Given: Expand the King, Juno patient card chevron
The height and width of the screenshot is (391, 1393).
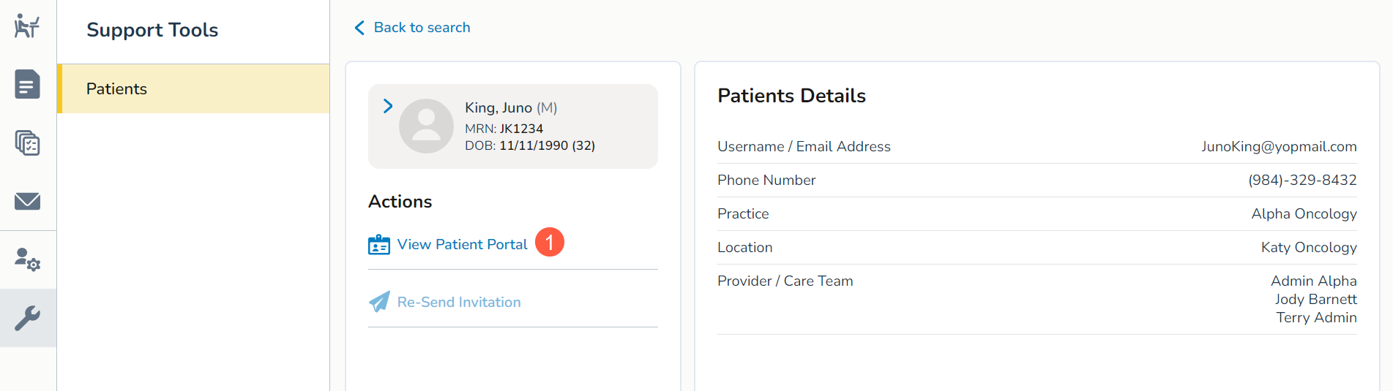Looking at the screenshot, I should [388, 106].
